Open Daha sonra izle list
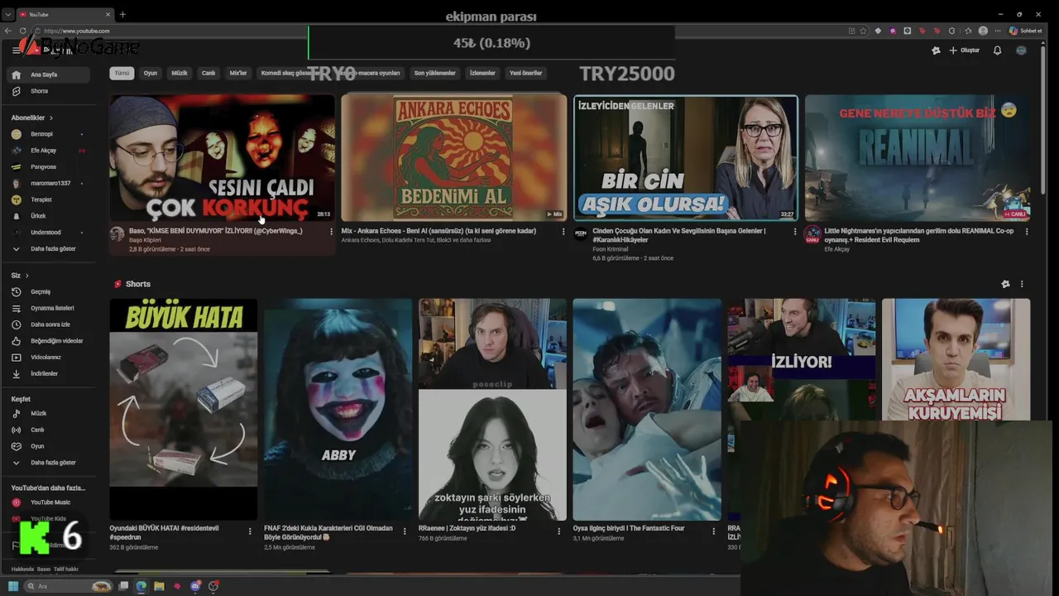Image resolution: width=1059 pixels, height=596 pixels. point(48,324)
